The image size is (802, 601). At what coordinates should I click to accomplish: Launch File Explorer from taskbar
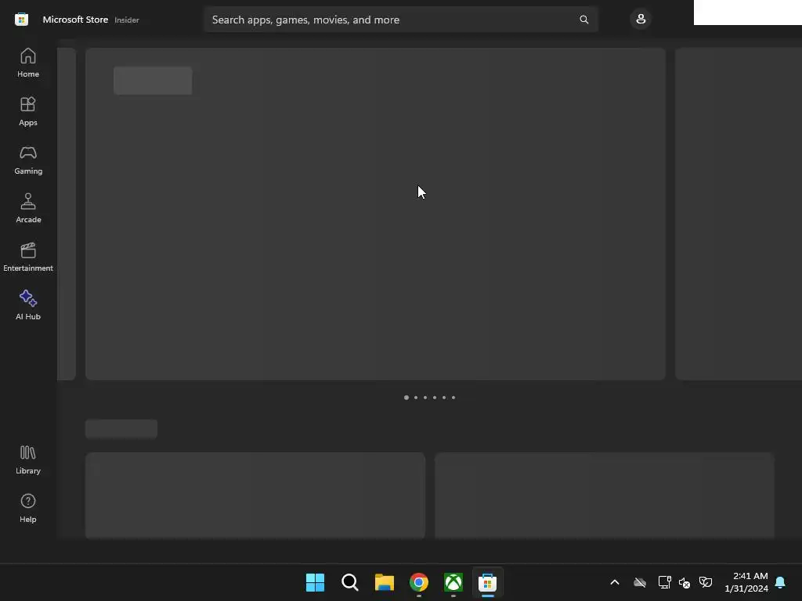tap(384, 582)
